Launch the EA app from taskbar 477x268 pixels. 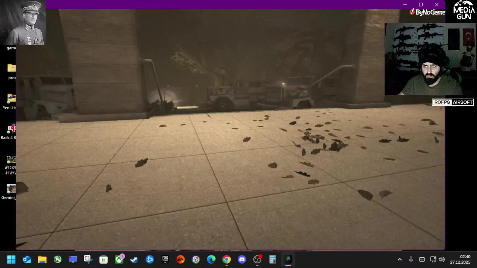coord(180,259)
